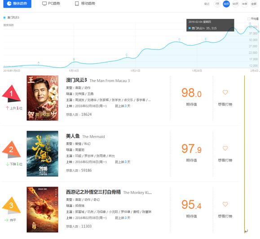Screen dimensions: 260x239
Task: Click the heart icon for 澳门风云3
Action: coord(225,92)
